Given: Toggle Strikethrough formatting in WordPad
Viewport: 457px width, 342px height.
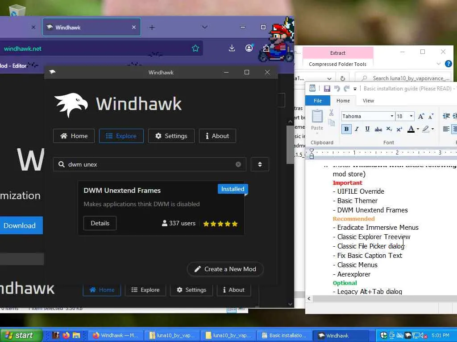Looking at the screenshot, I should pyautogui.click(x=378, y=129).
